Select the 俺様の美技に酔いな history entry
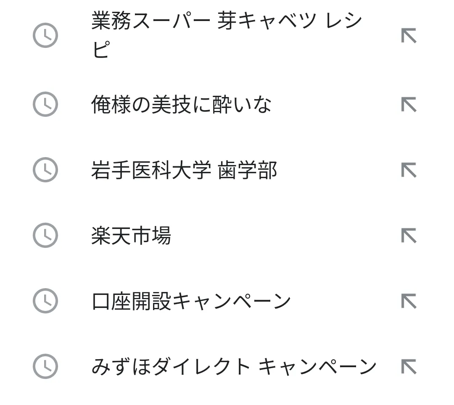This screenshot has height=405, width=454. pyautogui.click(x=181, y=104)
